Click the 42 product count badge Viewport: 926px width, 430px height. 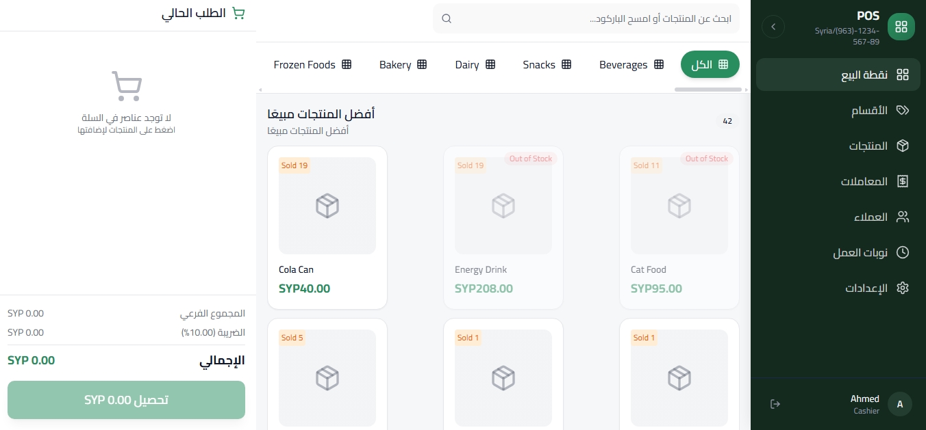(x=727, y=121)
